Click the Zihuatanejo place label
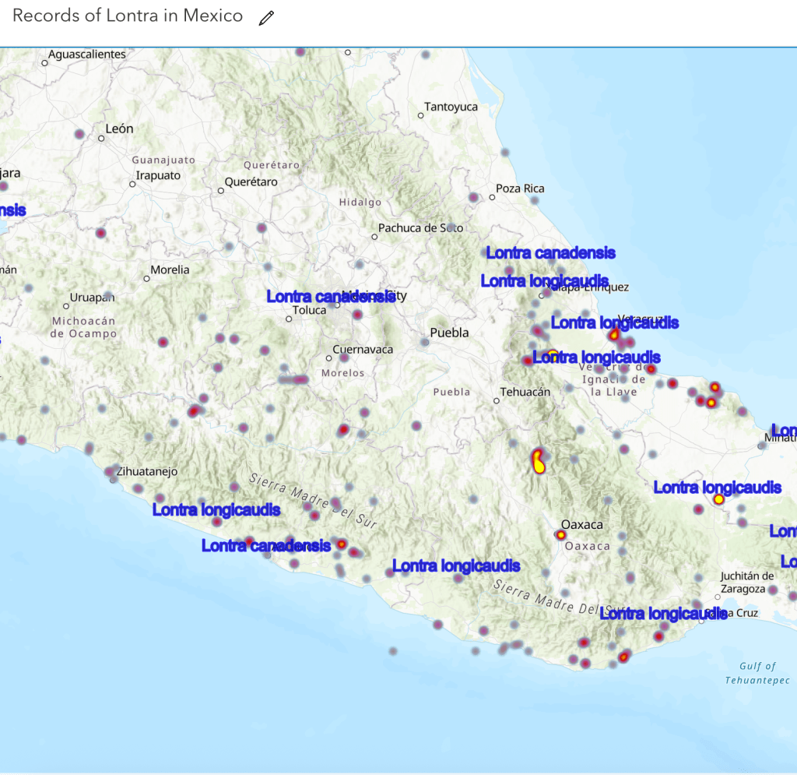Viewport: 797px width, 775px height. [x=147, y=471]
